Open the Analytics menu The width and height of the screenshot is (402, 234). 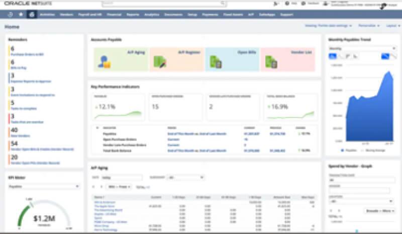coord(152,15)
